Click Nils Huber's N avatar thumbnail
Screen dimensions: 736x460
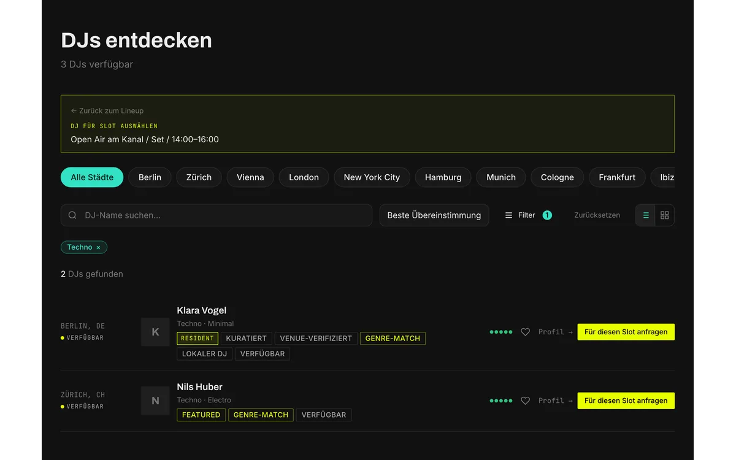155,401
